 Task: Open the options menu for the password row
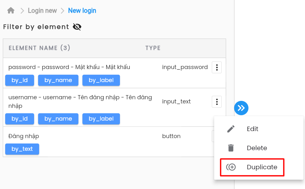(217, 67)
